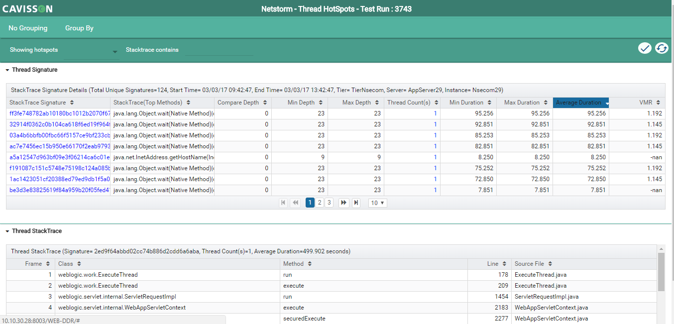Click the ServletRequestImpl.java source file cell
674x324 pixels.
click(x=584, y=297)
